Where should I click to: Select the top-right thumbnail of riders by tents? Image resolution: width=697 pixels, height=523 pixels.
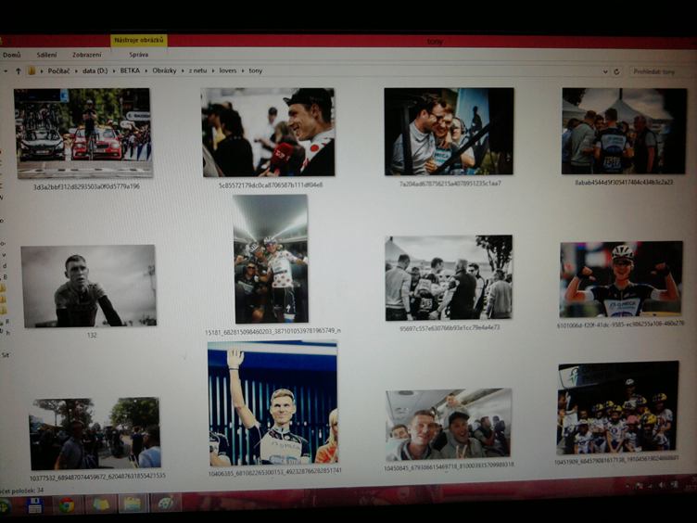624,131
